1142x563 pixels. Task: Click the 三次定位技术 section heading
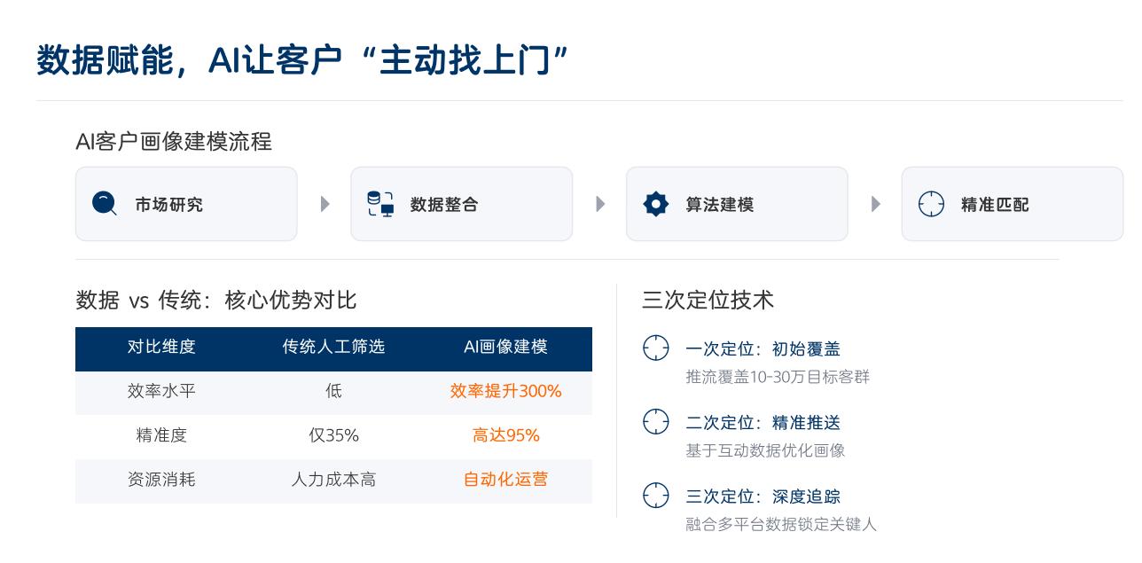[x=708, y=300]
